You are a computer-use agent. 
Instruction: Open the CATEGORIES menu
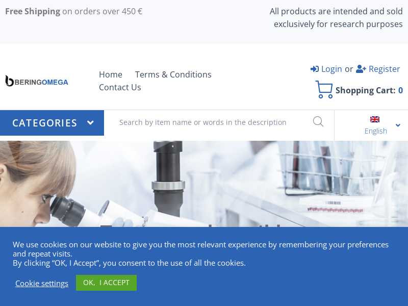point(52,123)
